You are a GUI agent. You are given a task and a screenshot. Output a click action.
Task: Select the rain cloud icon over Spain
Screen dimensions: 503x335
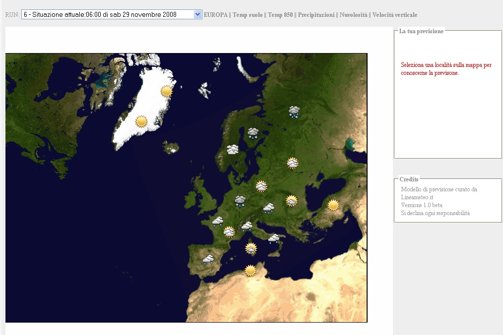point(208,259)
